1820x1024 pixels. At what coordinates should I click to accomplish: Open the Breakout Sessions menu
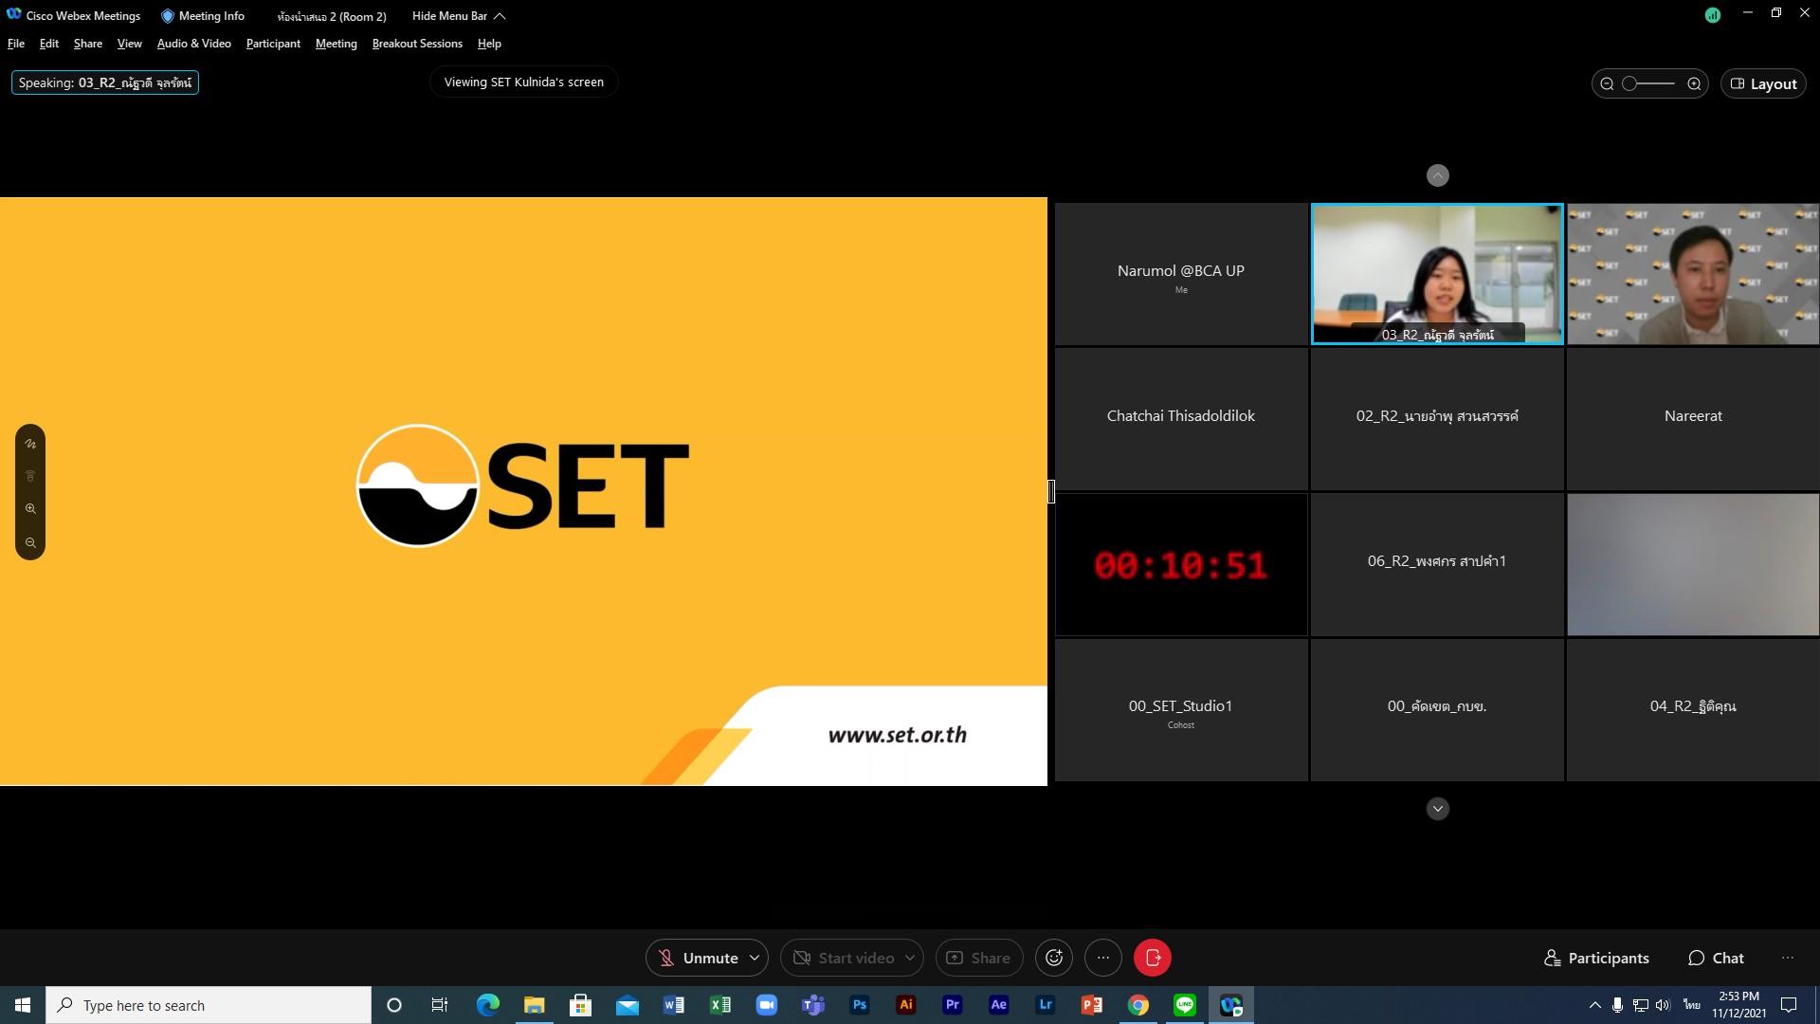tap(417, 44)
